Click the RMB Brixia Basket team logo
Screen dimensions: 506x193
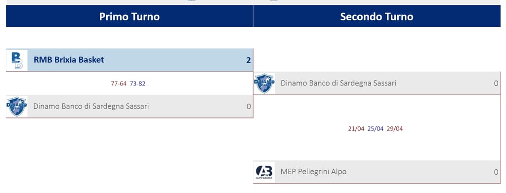[x=17, y=60]
